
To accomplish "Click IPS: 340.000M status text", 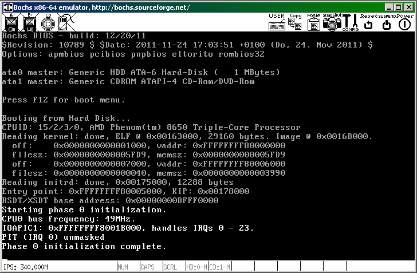I will click(26, 267).
